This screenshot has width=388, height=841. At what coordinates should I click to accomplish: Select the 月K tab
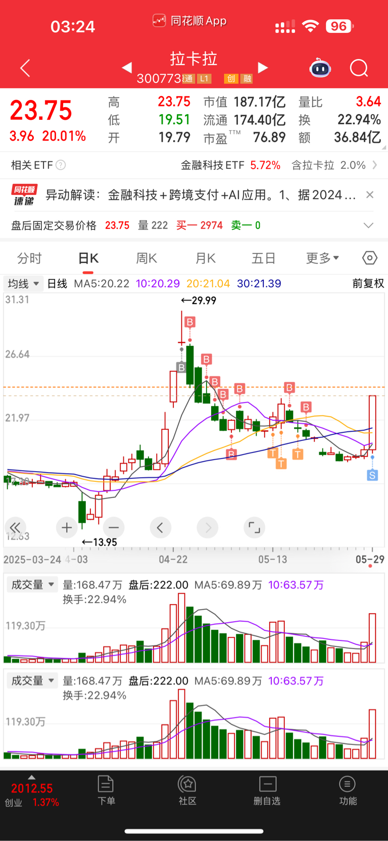pos(205,258)
